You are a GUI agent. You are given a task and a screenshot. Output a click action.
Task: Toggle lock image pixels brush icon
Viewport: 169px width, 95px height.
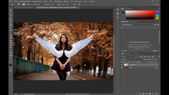point(132,62)
